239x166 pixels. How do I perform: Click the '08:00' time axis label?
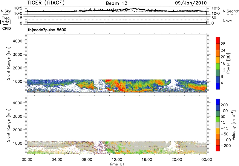tap(87, 160)
